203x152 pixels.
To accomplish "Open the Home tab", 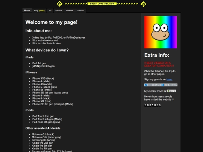I will click(x=27, y=11).
